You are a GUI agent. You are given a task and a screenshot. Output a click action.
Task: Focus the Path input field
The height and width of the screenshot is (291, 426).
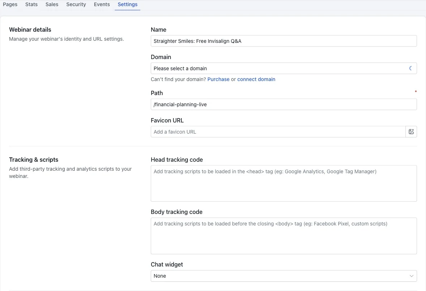click(x=284, y=104)
